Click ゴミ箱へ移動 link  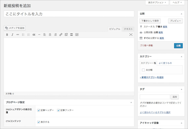coord(146,46)
